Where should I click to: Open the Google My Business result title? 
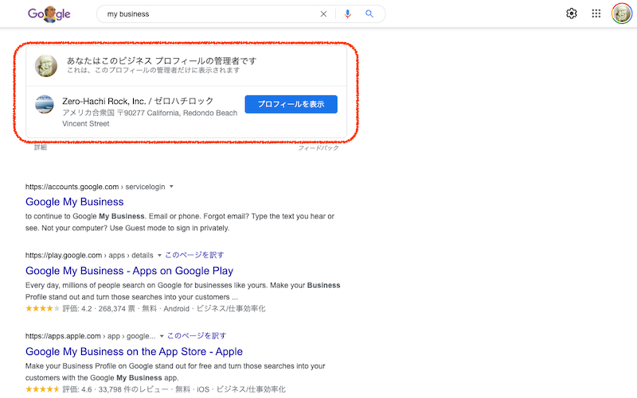[x=74, y=202]
